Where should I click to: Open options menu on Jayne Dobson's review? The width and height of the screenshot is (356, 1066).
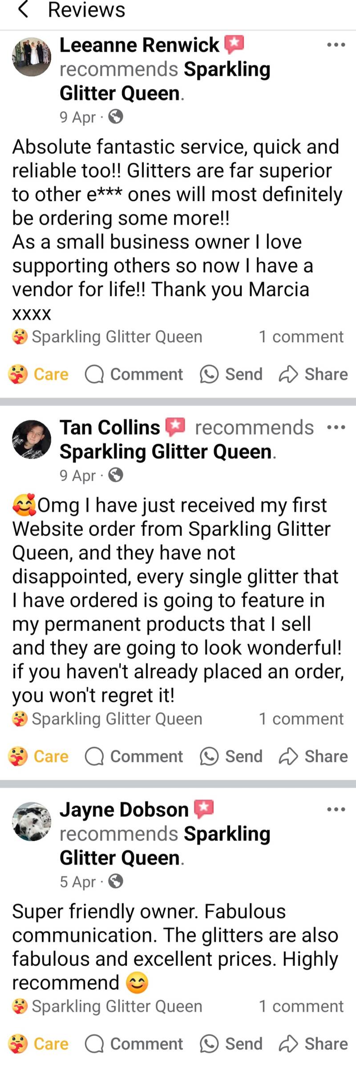[336, 809]
